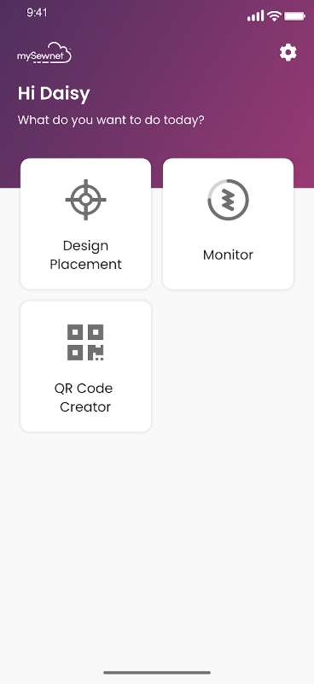Viewport: 314px width, 684px height.
Task: Open the Monitor card
Action: click(x=228, y=224)
